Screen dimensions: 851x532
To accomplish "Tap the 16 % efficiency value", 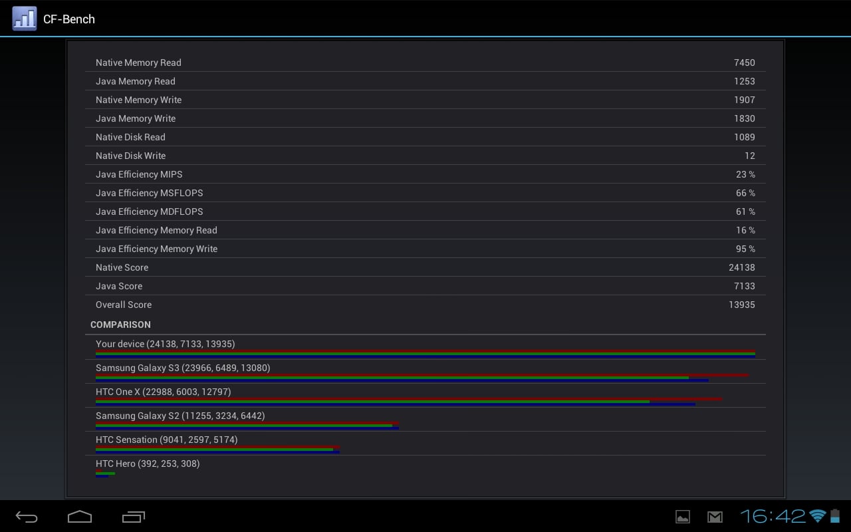I will point(745,230).
